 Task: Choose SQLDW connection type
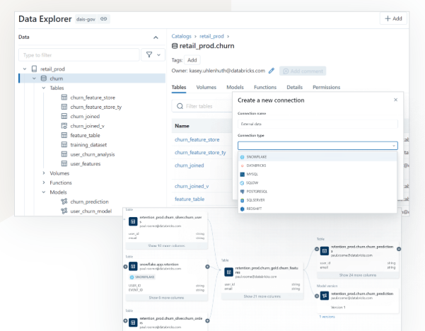[318, 182]
